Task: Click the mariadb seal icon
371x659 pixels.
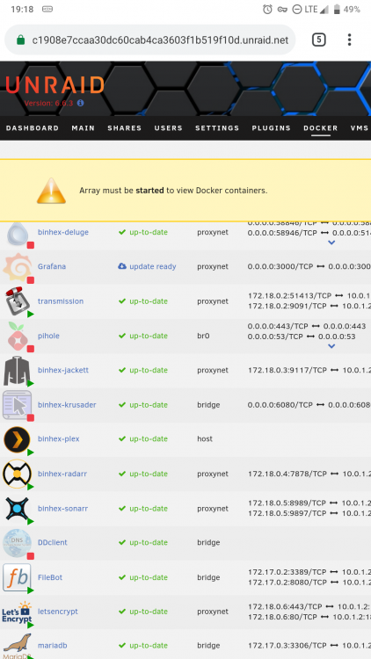Action: click(17, 646)
